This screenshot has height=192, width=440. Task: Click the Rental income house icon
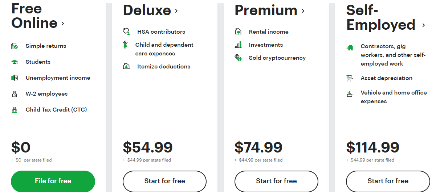238,32
